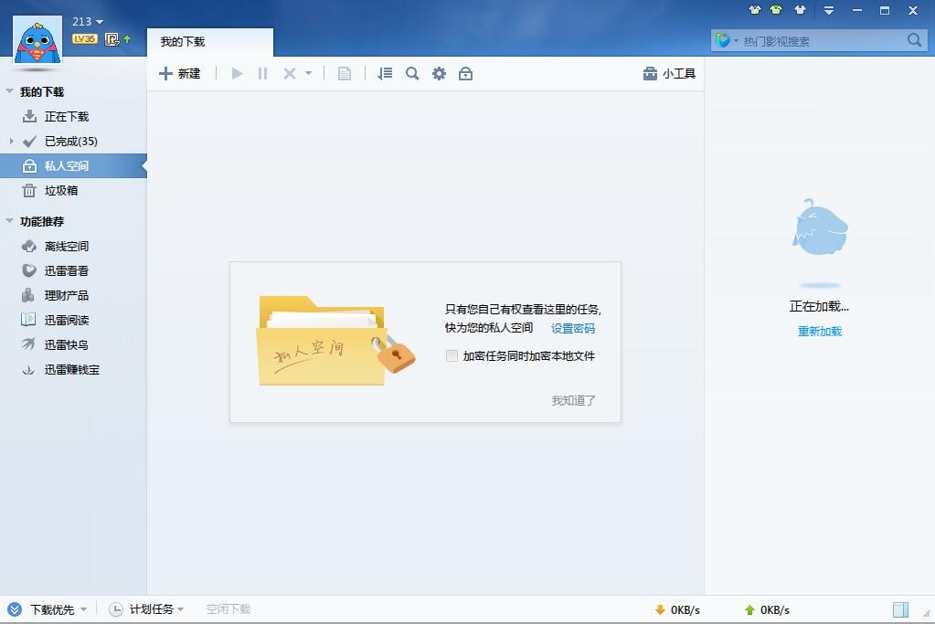
Task: Open the delete options dropdown arrow
Action: [x=308, y=73]
